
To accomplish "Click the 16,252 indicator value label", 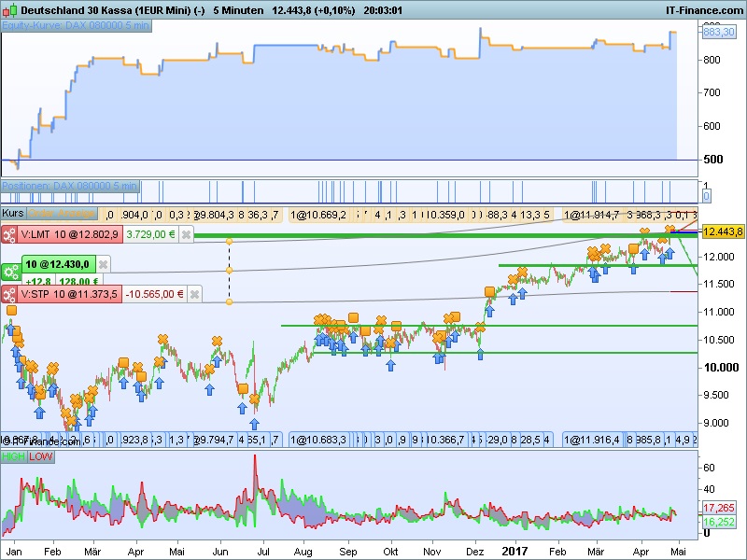I will tap(718, 522).
